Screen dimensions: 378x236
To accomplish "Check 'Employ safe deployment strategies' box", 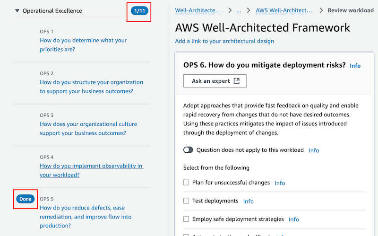I will [186, 219].
